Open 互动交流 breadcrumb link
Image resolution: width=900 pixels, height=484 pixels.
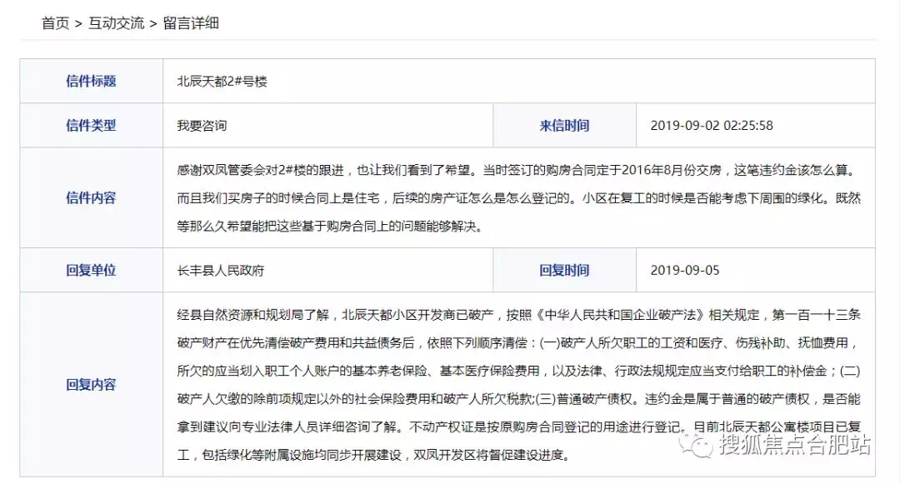tap(117, 23)
